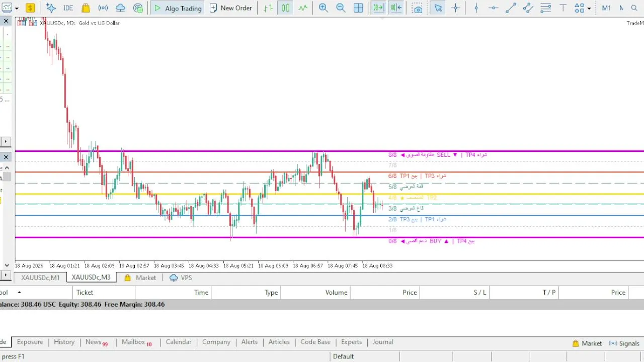The width and height of the screenshot is (644, 362).
Task: Open the VPS chart tab
Action: (x=181, y=278)
